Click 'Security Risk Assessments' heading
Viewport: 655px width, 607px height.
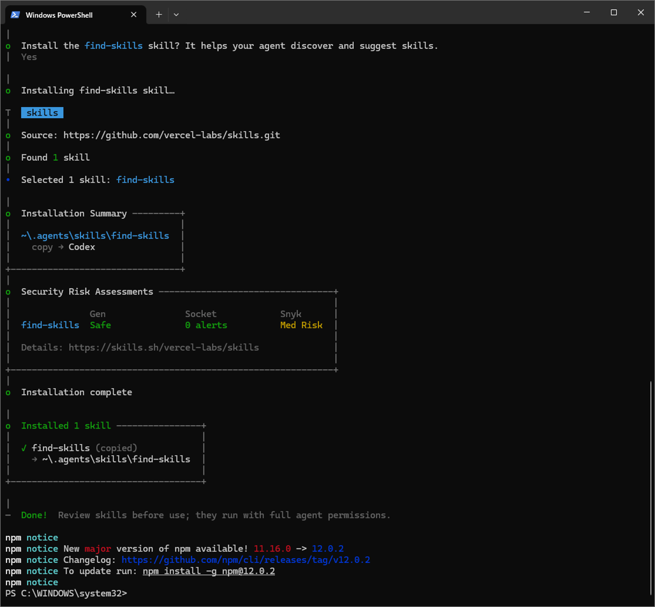point(87,291)
